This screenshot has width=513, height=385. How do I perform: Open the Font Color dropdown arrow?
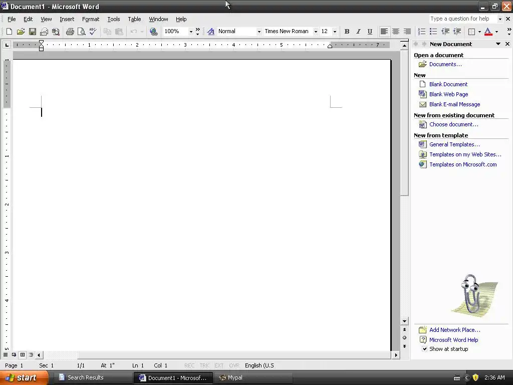tap(496, 32)
